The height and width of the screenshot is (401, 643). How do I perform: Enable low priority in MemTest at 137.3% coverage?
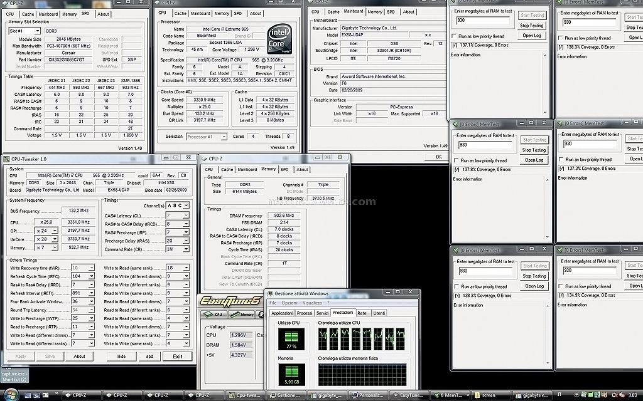coord(561,159)
